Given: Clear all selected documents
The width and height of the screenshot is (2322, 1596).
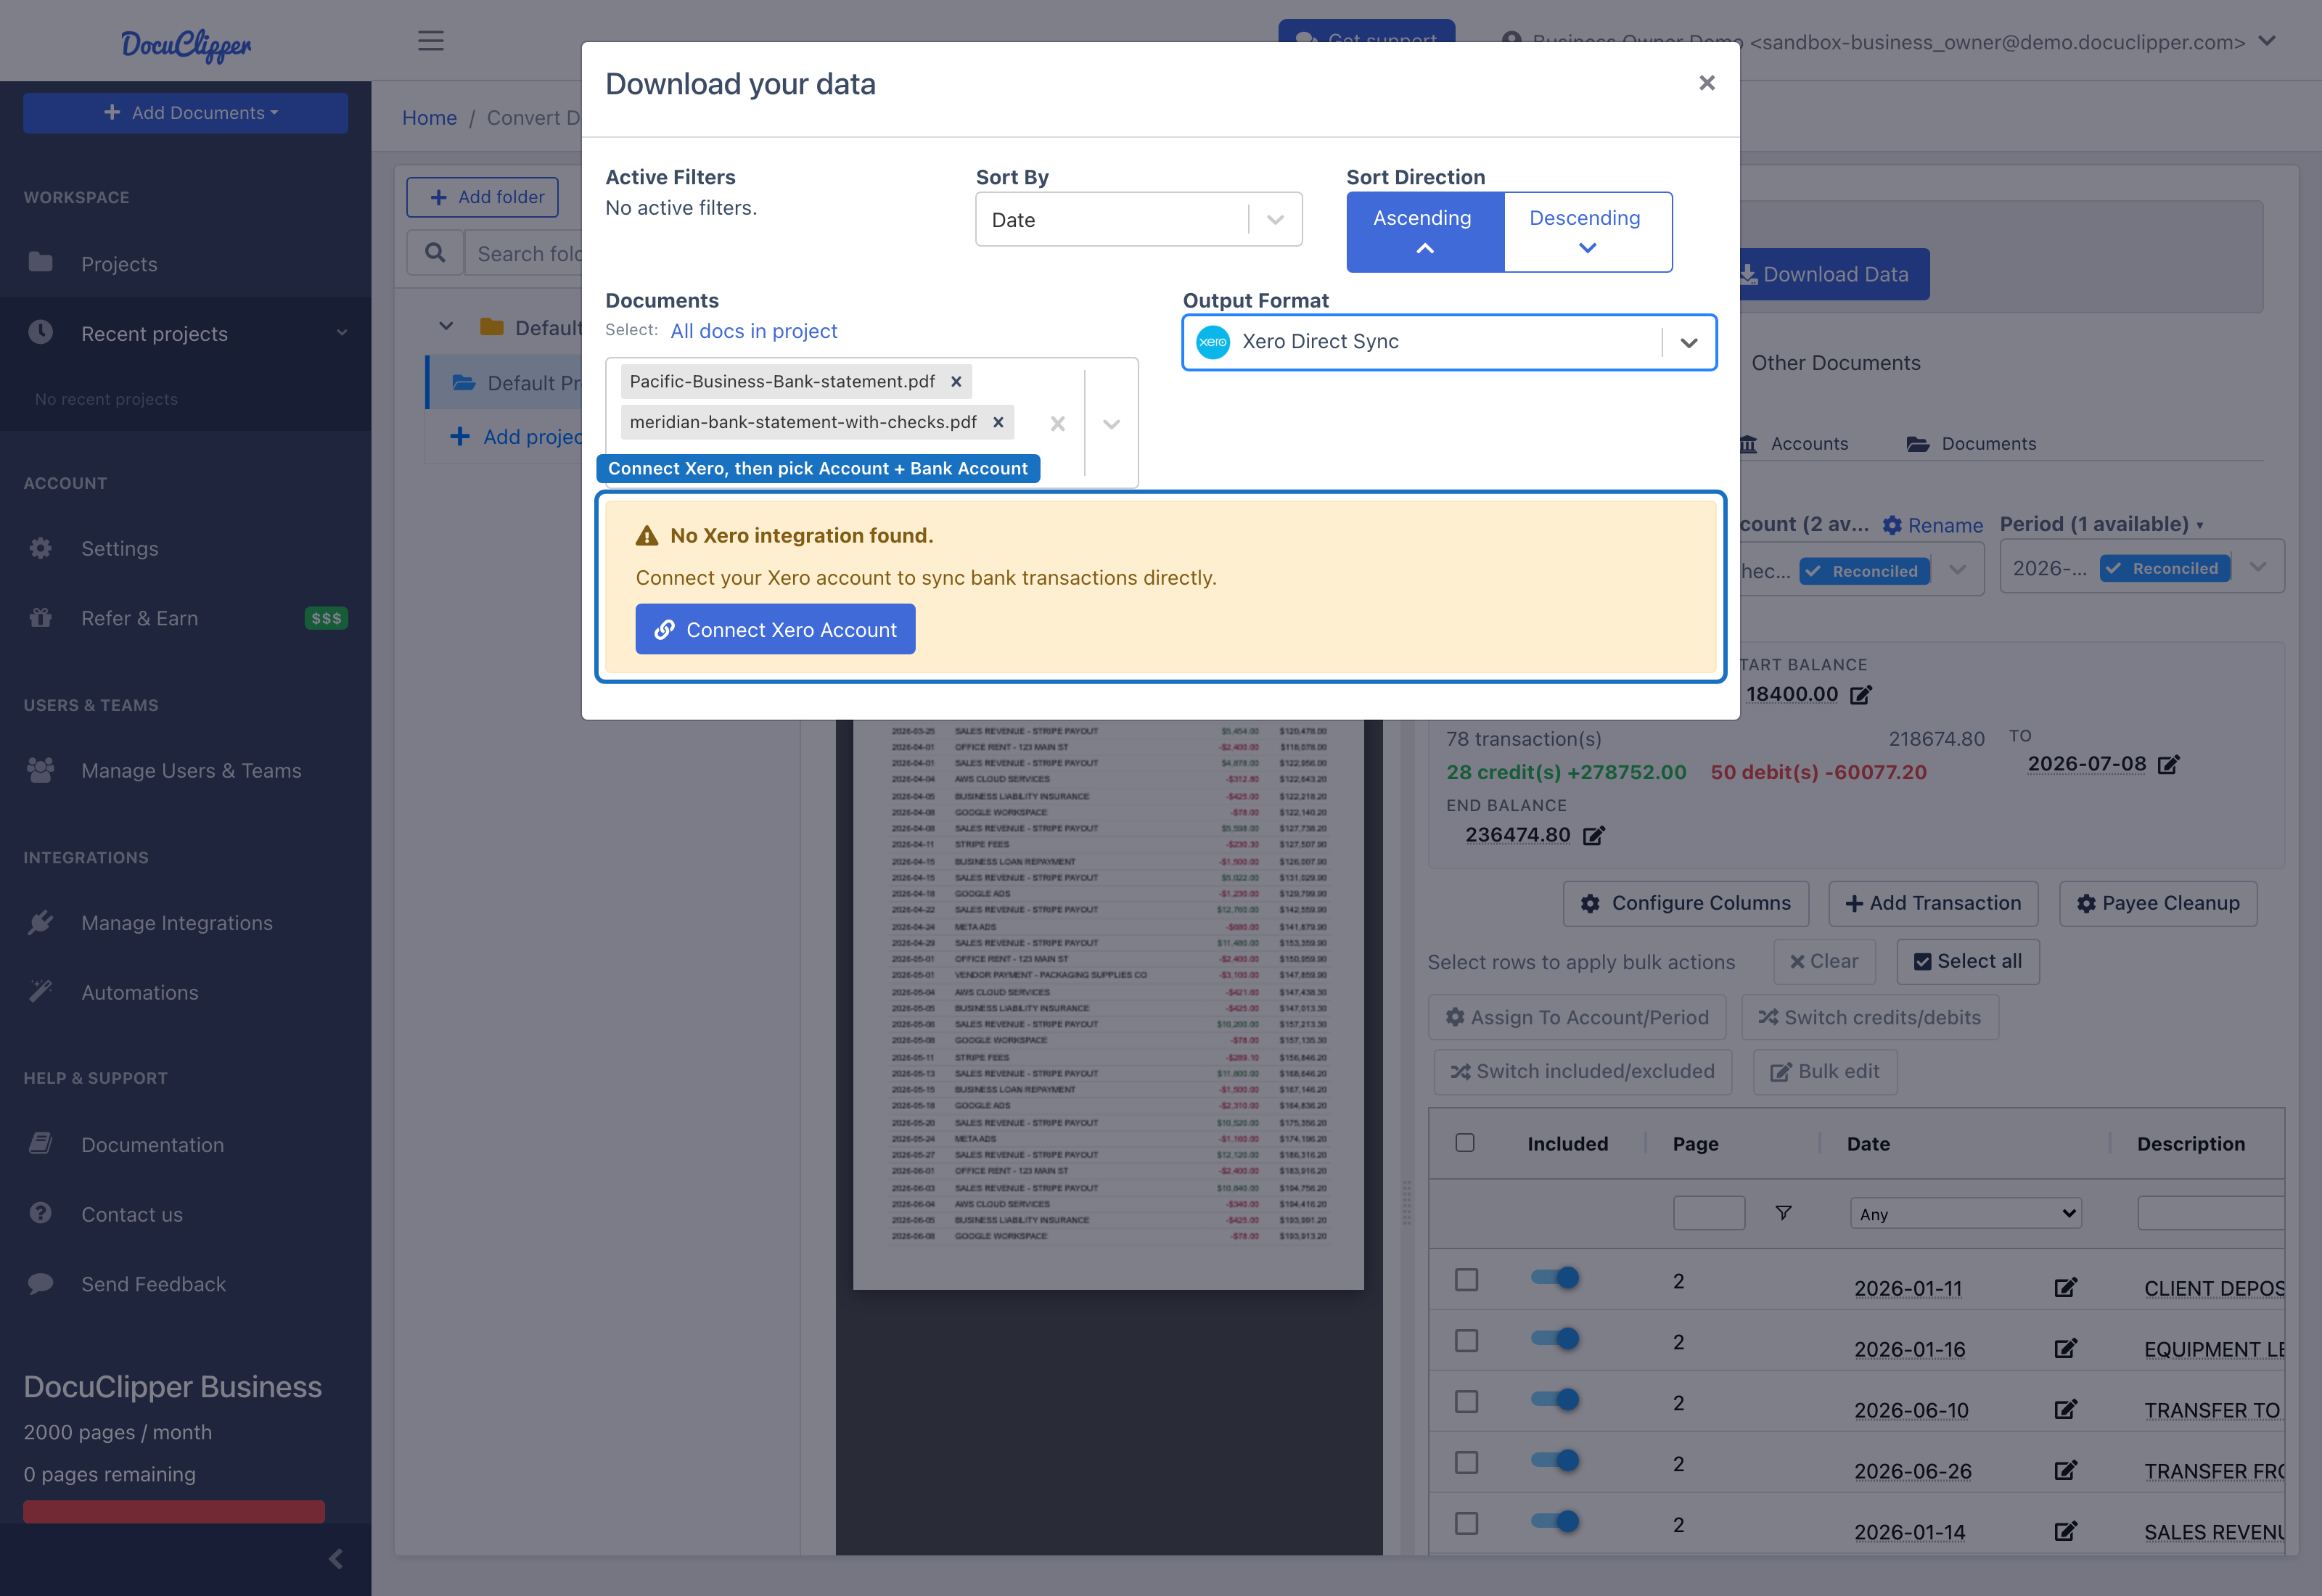Looking at the screenshot, I should [1057, 424].
